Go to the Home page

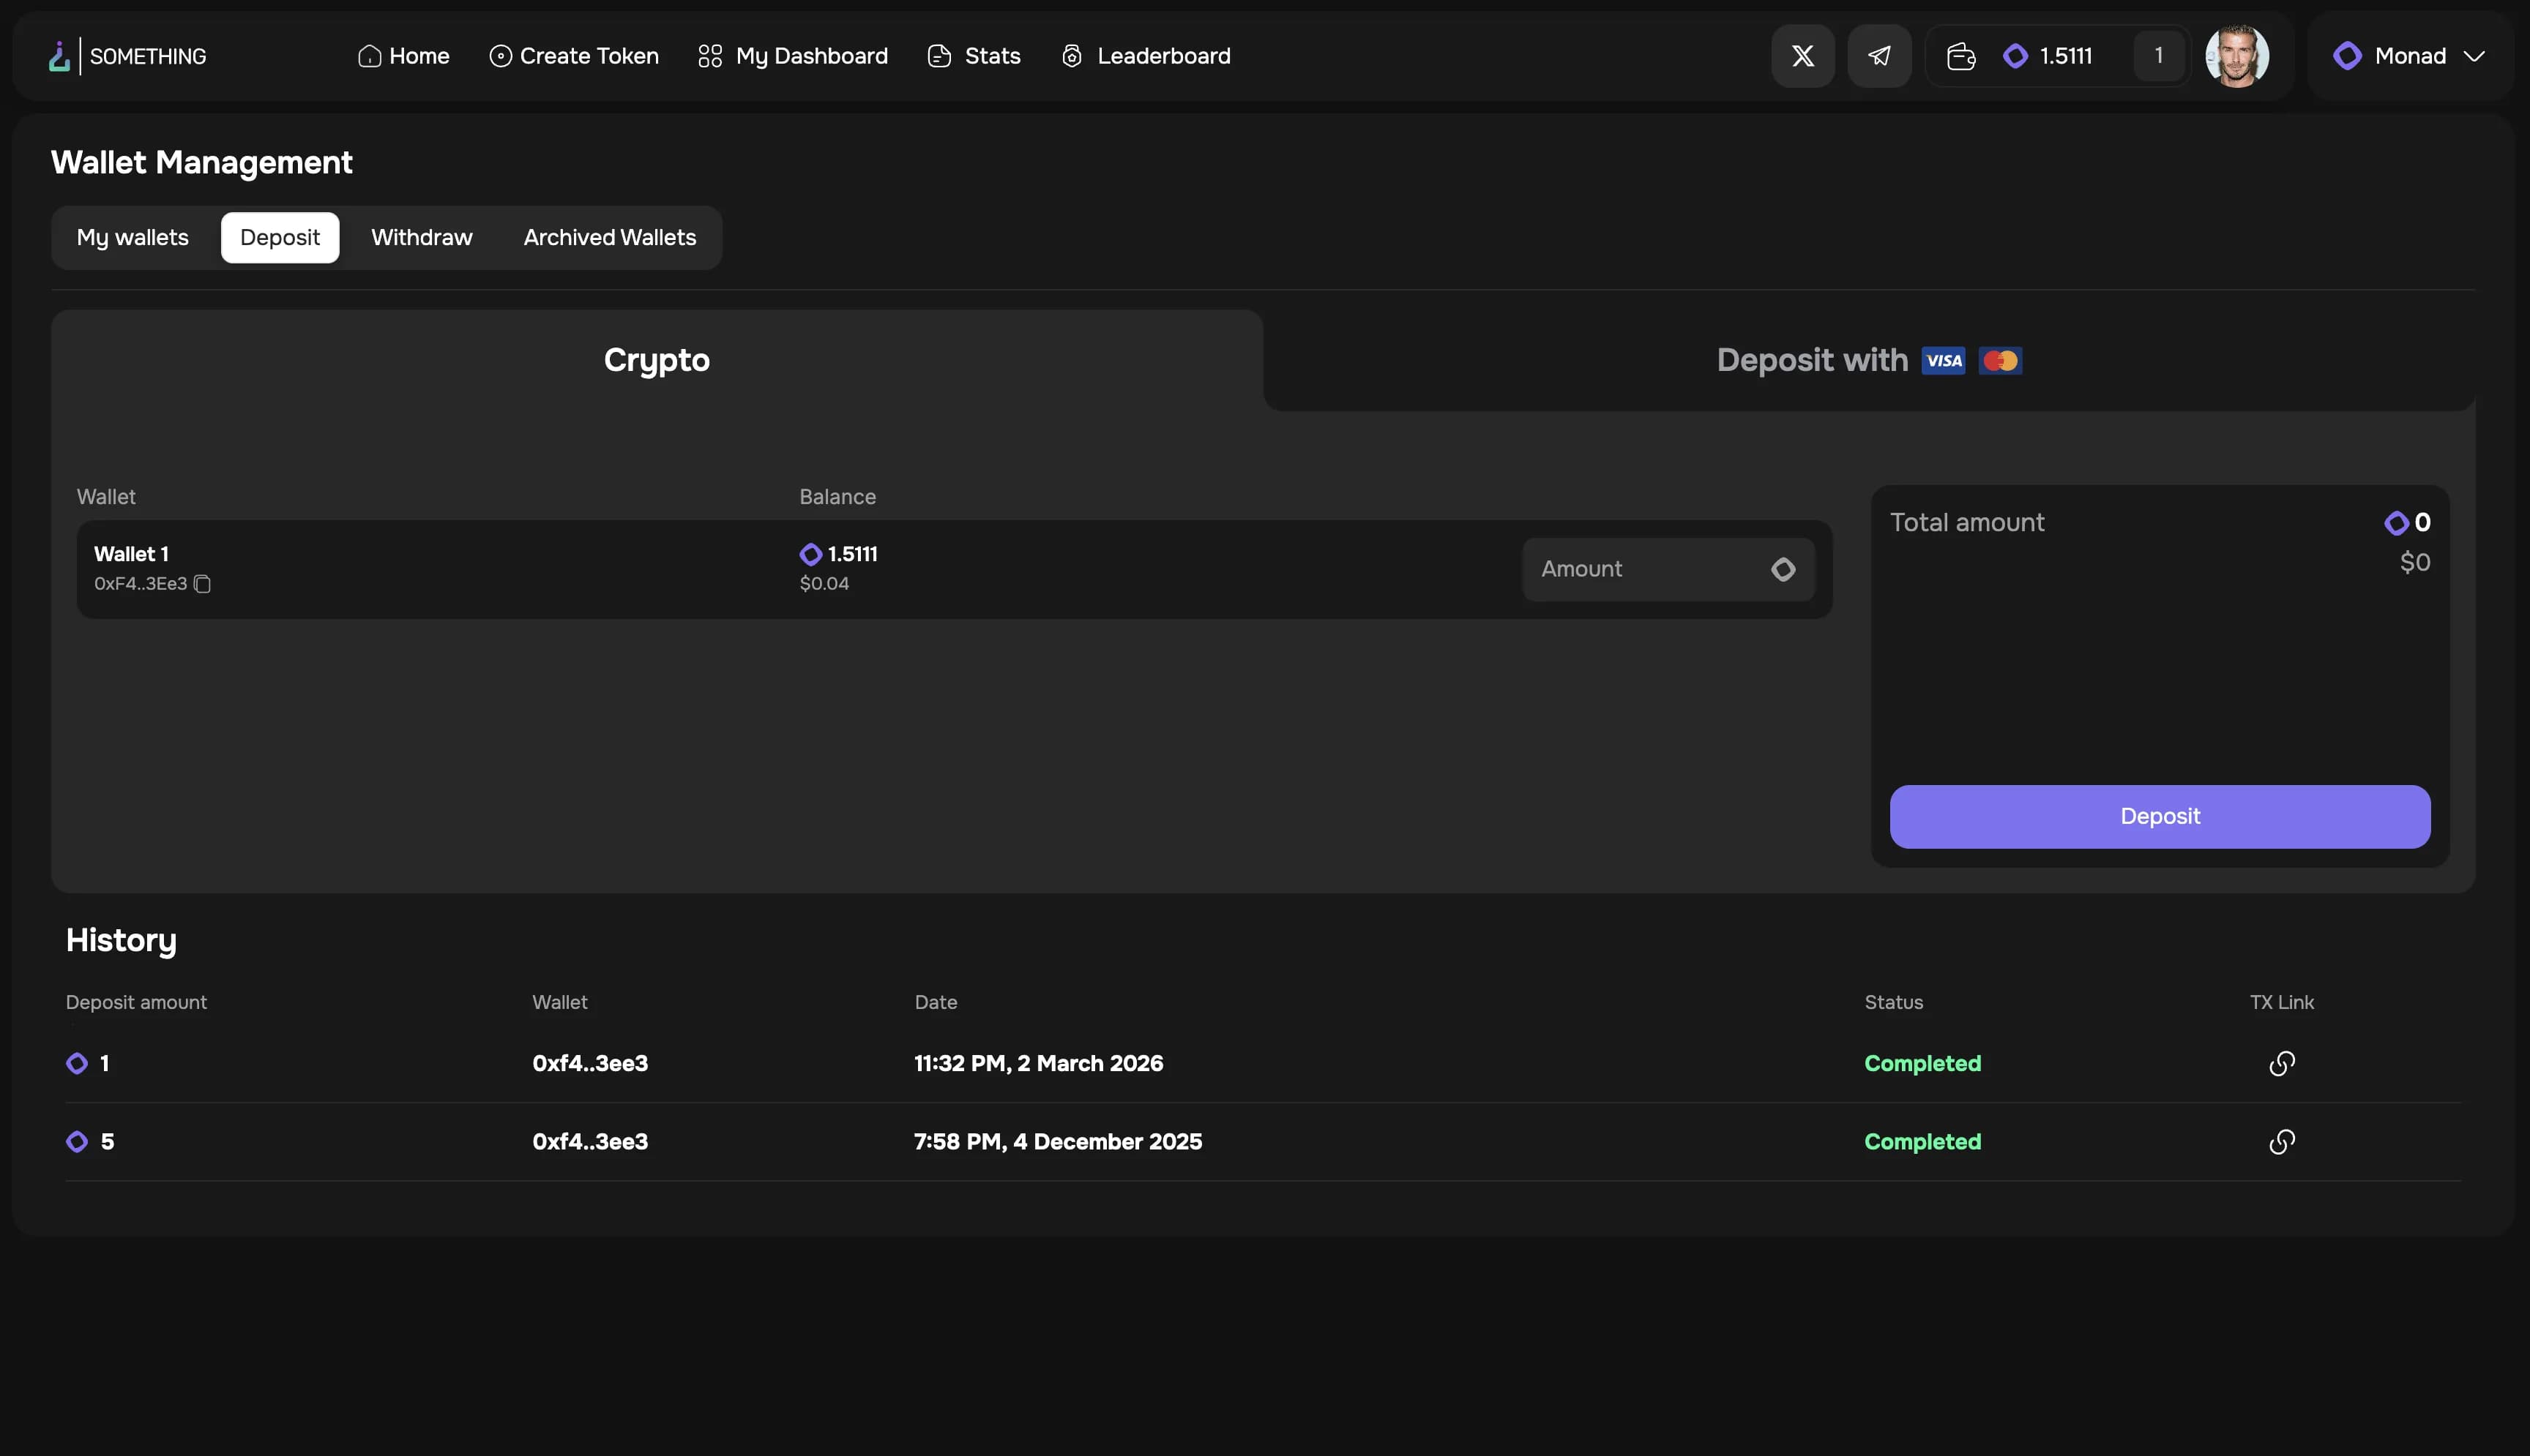(x=403, y=56)
